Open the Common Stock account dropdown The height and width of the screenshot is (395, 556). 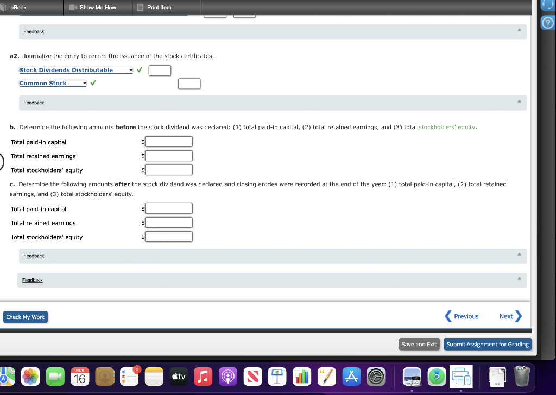(53, 83)
